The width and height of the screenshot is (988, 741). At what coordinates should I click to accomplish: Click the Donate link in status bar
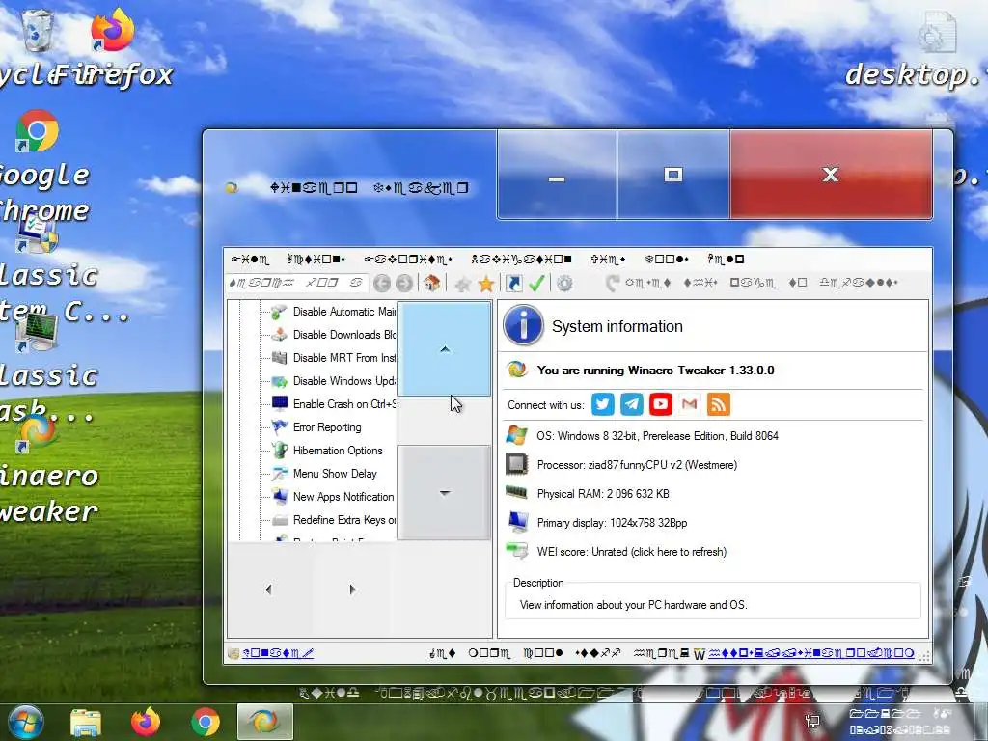point(278,653)
